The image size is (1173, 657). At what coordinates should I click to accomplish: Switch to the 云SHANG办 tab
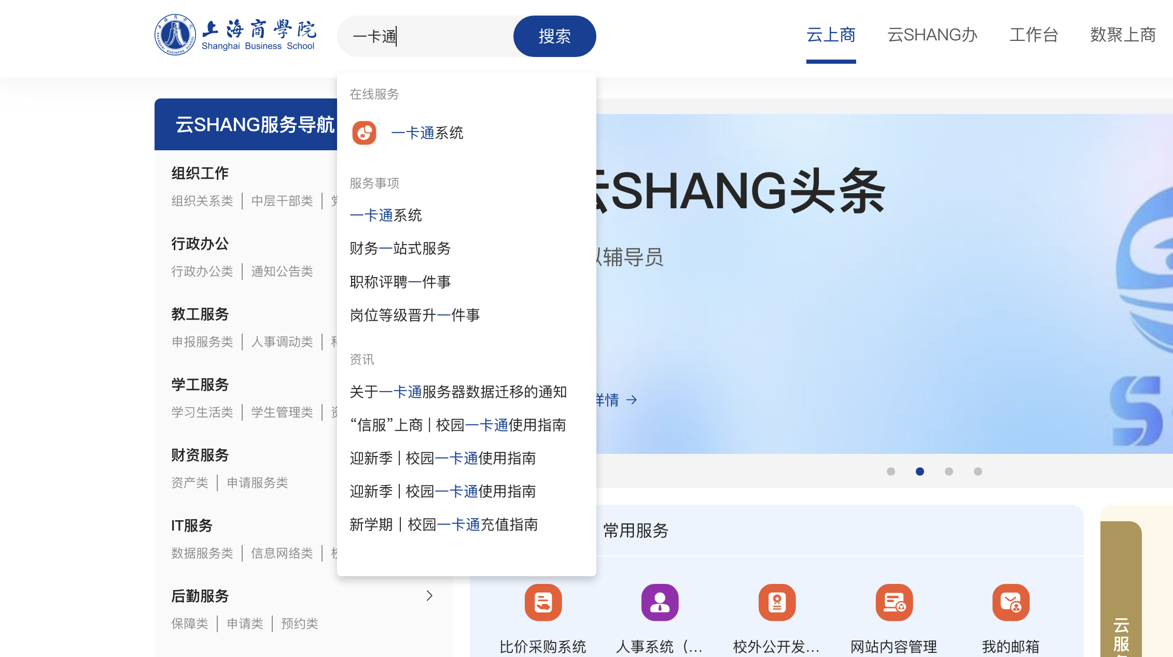pos(932,35)
